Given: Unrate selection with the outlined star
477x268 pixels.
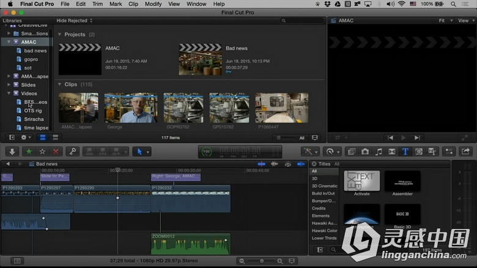Looking at the screenshot, I should click(42, 151).
